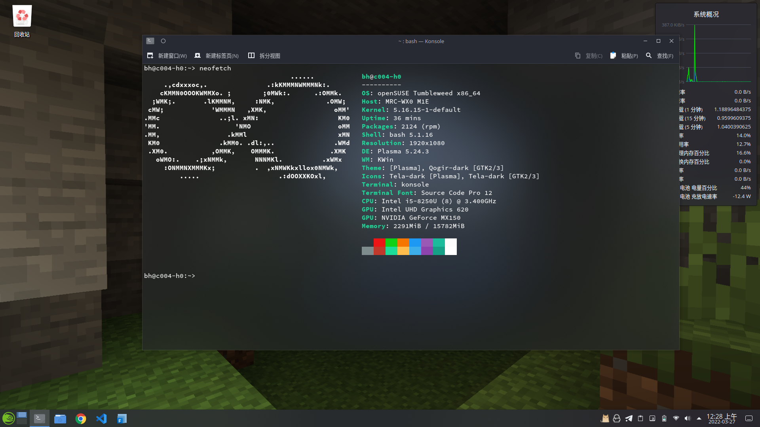
Task: Click the 'Packages: 2124 (rpm)' line
Action: pyautogui.click(x=401, y=127)
